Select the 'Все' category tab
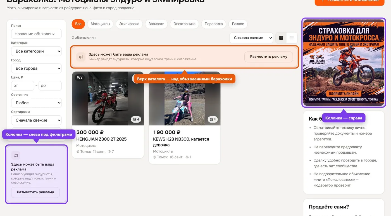Viewport: 391px width, 216px height. [78, 24]
